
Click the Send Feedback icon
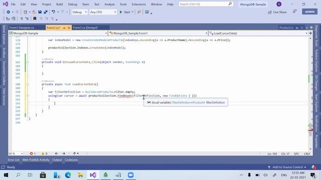tap(294, 11)
